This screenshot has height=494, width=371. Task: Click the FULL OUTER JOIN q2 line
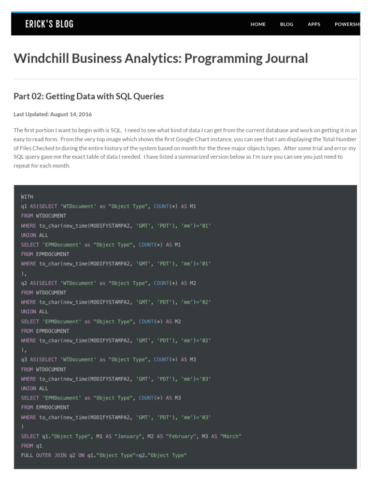pyautogui.click(x=103, y=455)
